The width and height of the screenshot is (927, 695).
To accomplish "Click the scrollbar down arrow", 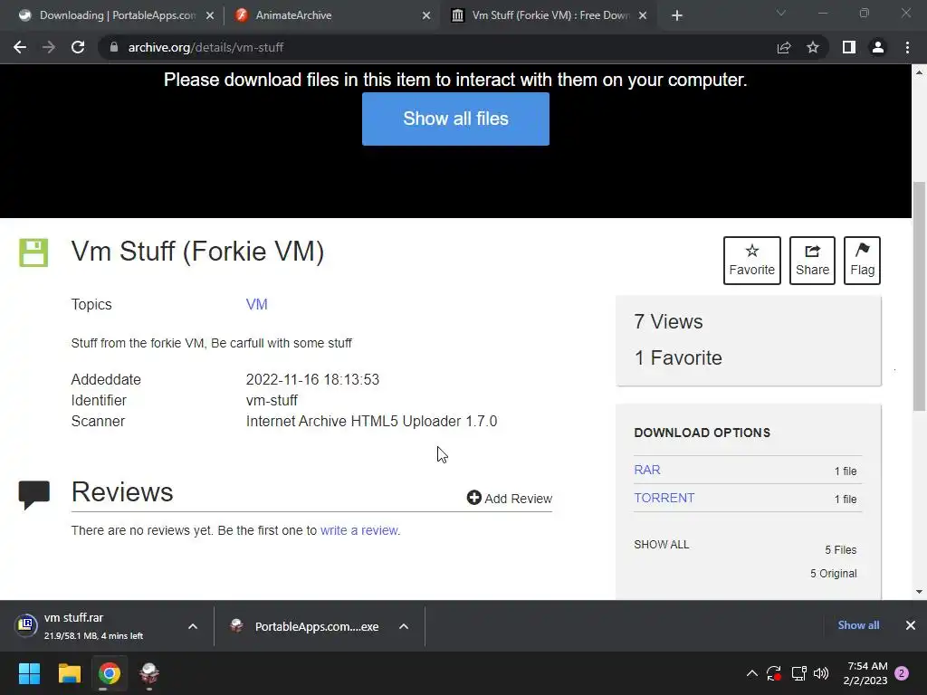I will point(919,592).
